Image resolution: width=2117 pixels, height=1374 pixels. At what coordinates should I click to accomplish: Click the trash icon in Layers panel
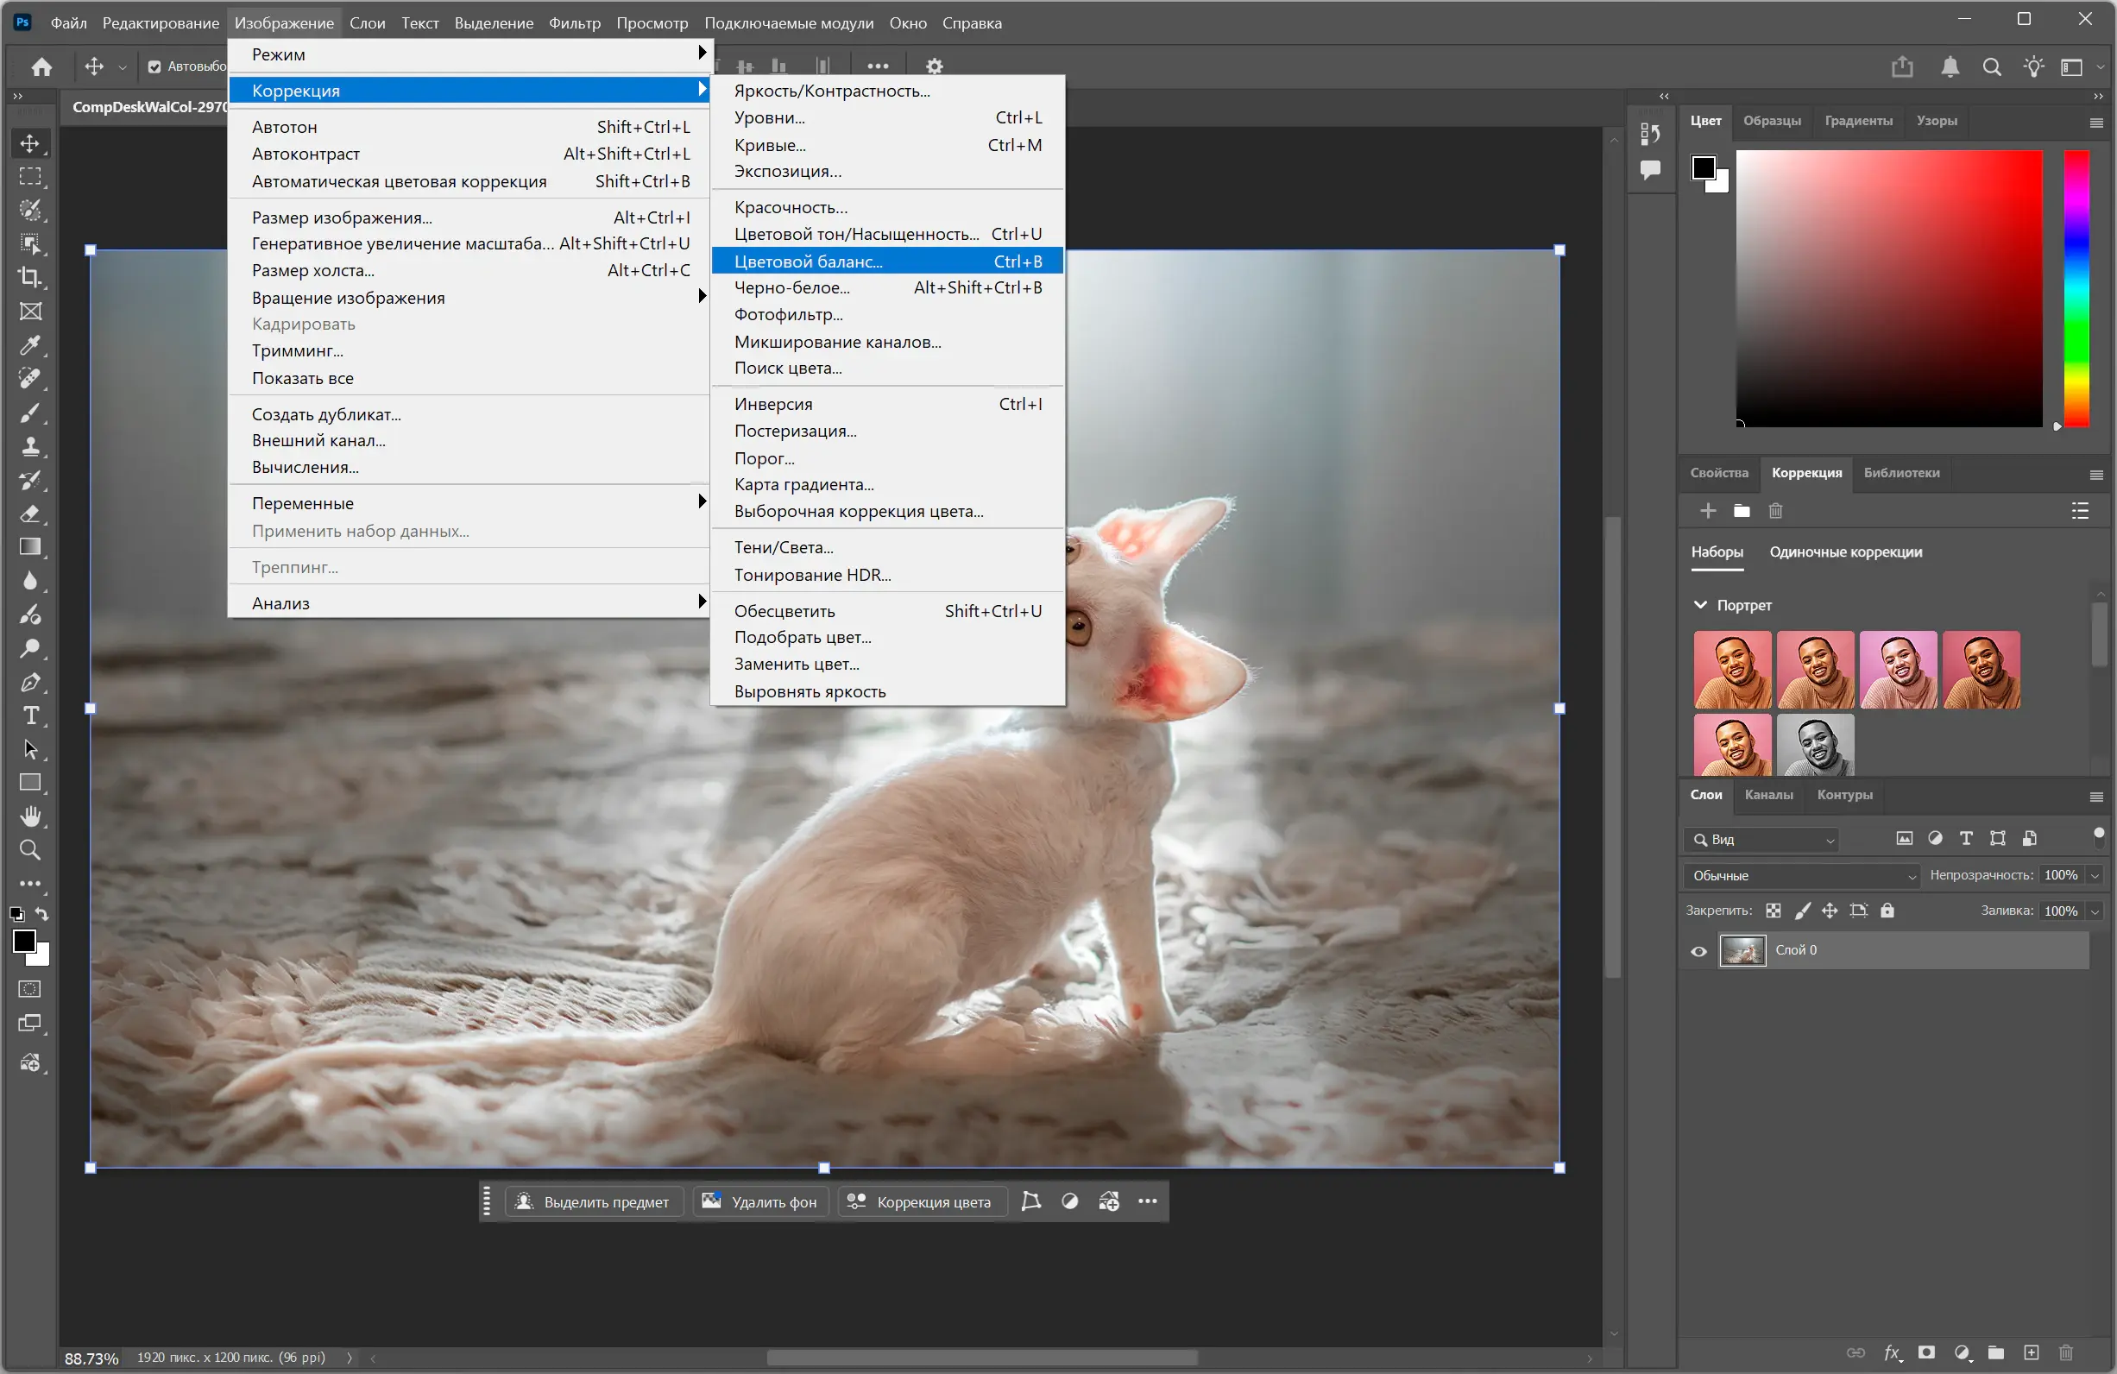coord(2065,1352)
